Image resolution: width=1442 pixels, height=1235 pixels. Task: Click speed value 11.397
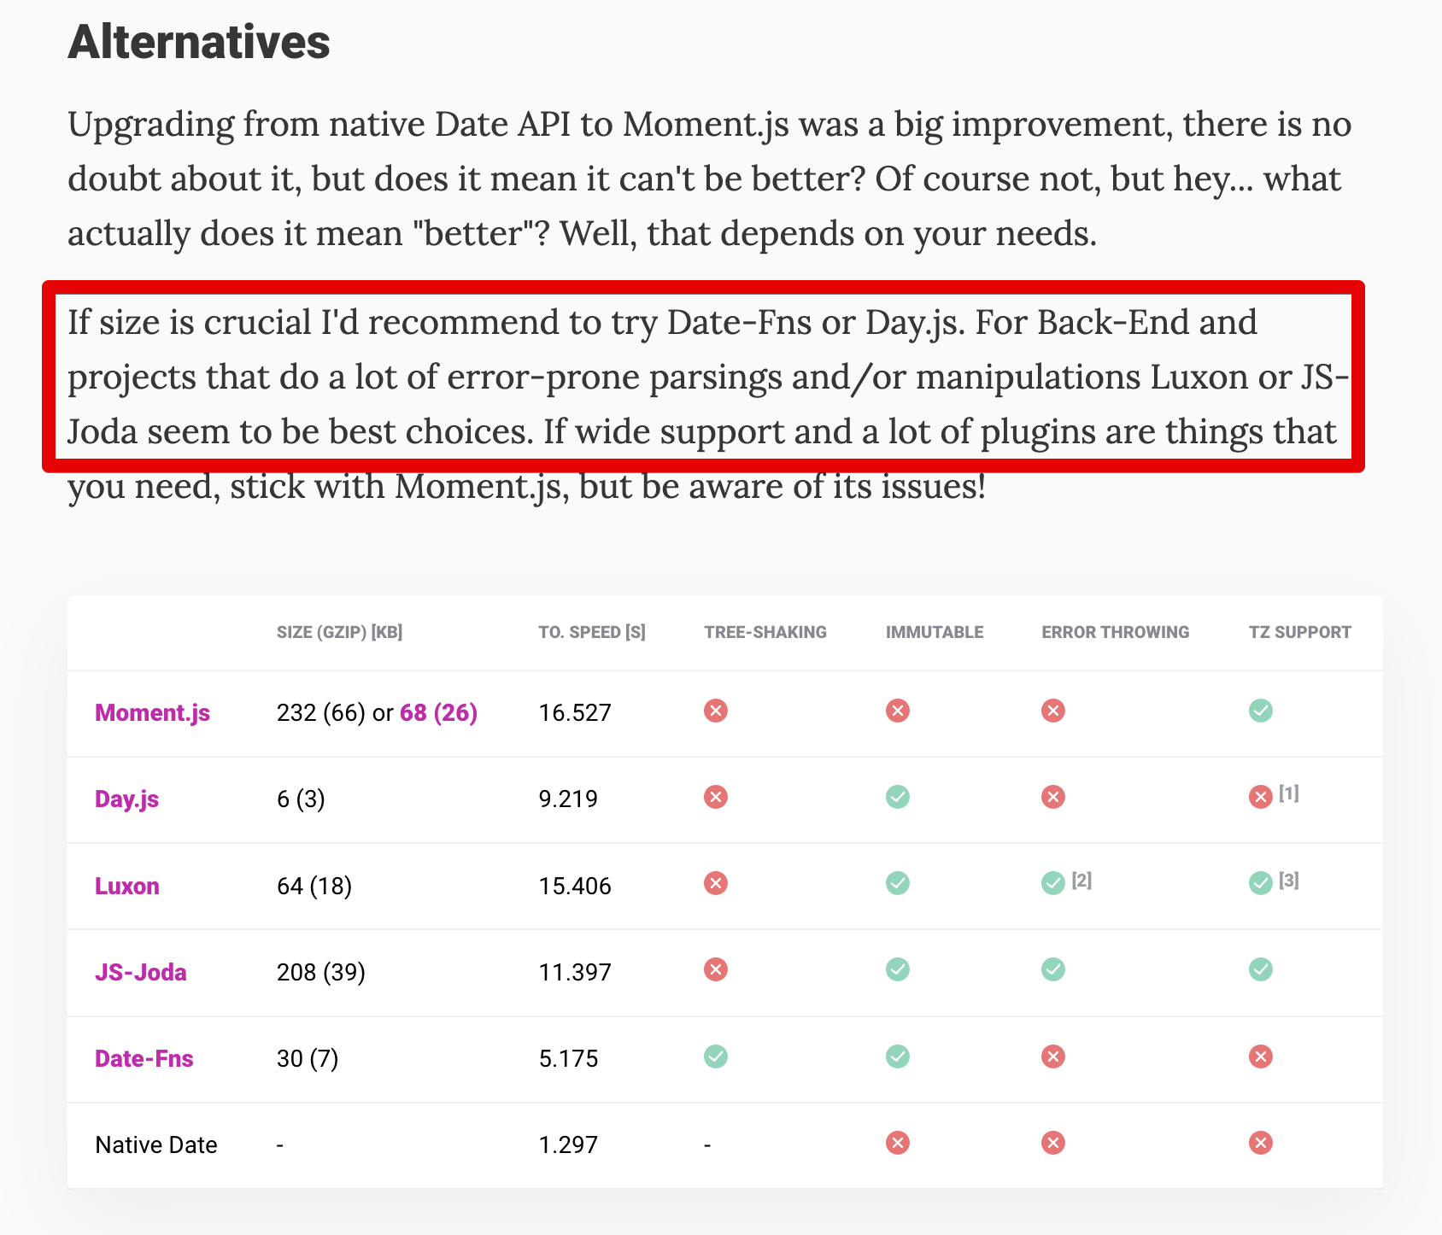(x=575, y=972)
